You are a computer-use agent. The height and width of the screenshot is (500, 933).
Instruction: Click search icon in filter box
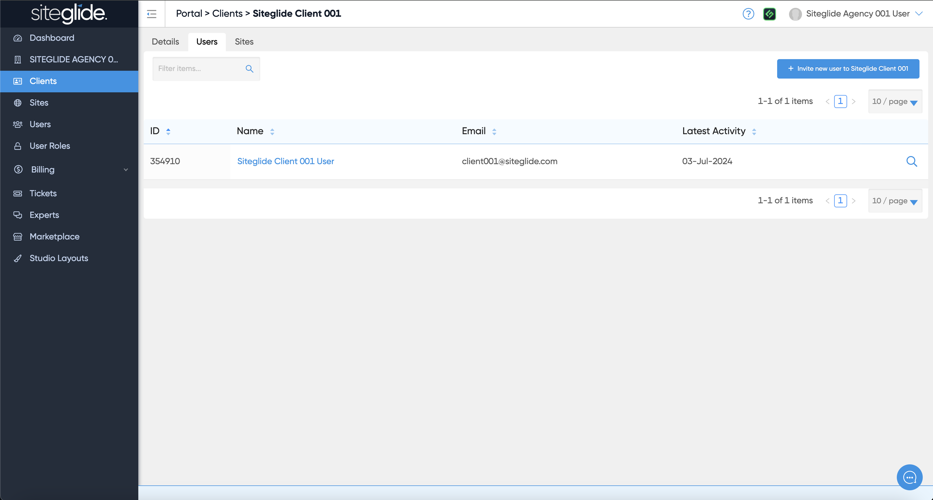(x=249, y=69)
